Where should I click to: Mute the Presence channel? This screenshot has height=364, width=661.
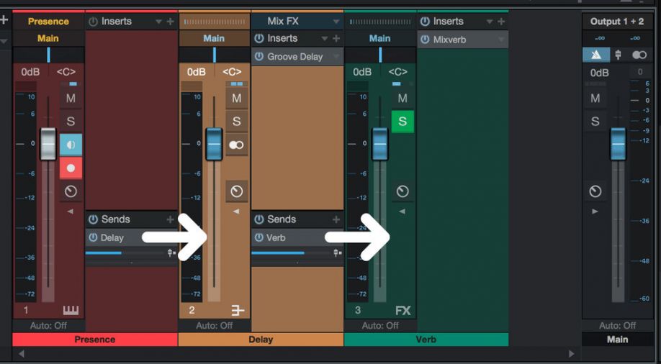coord(71,99)
